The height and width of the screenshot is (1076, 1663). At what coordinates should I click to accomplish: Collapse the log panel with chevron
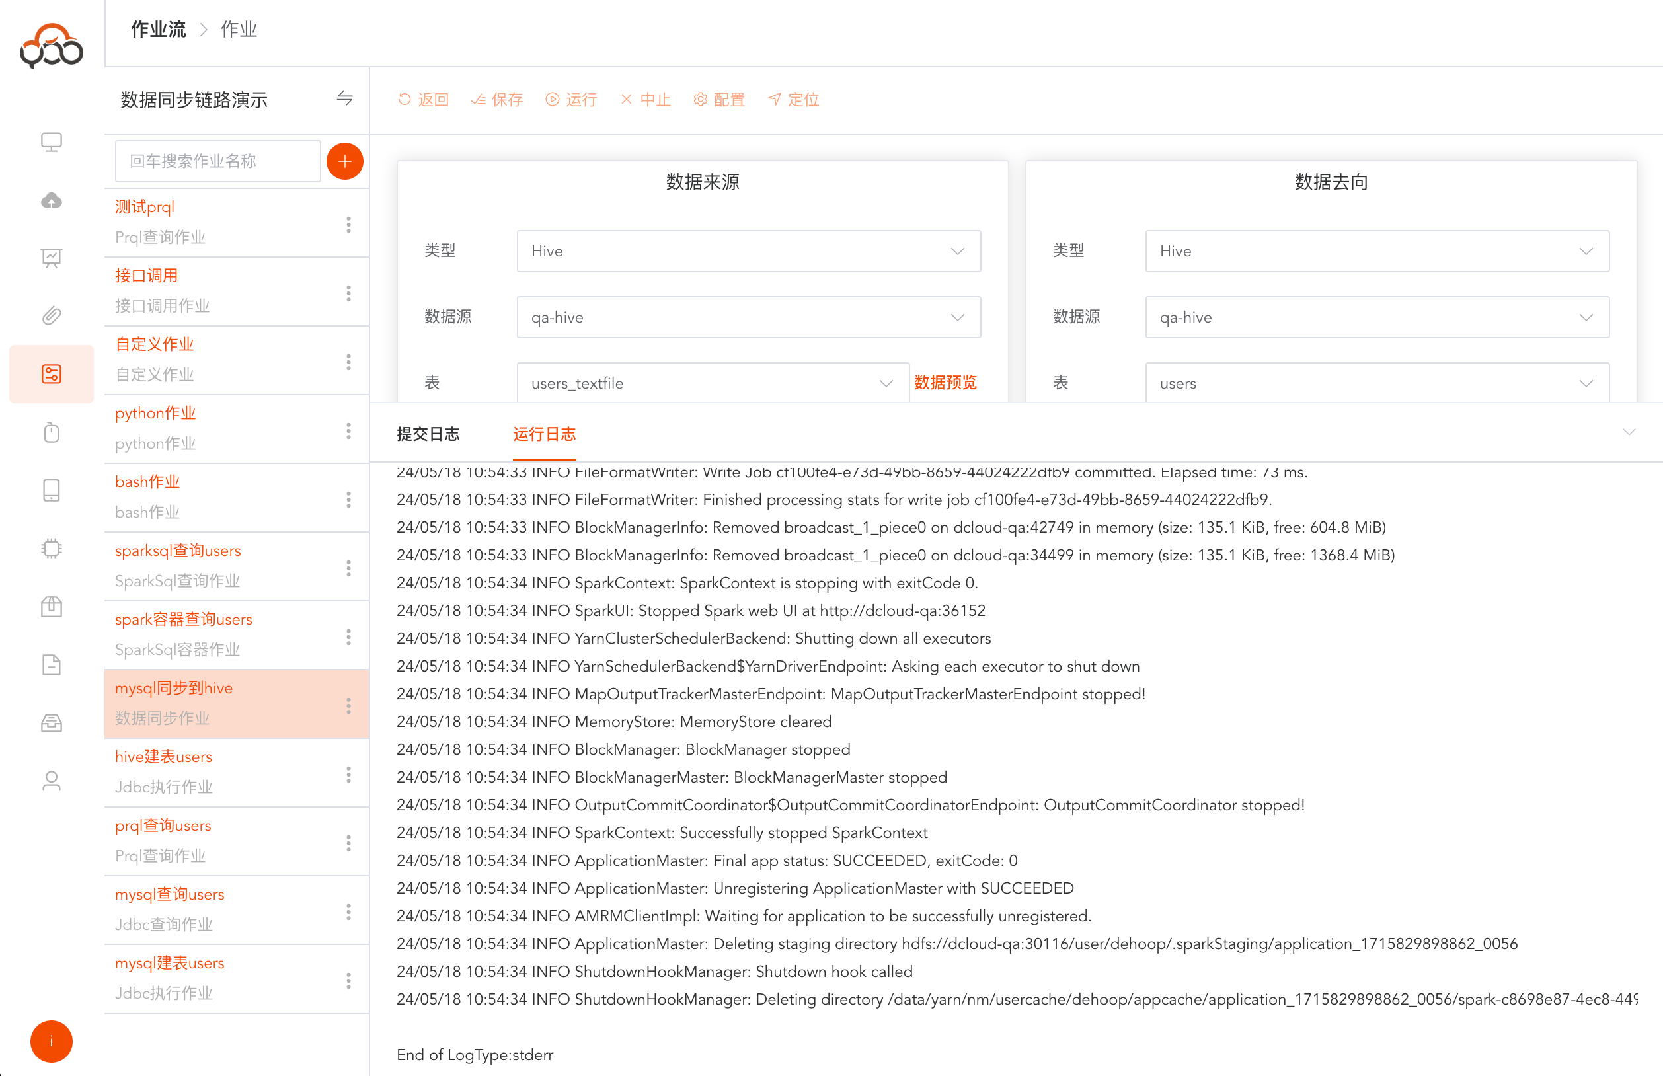pyautogui.click(x=1629, y=432)
